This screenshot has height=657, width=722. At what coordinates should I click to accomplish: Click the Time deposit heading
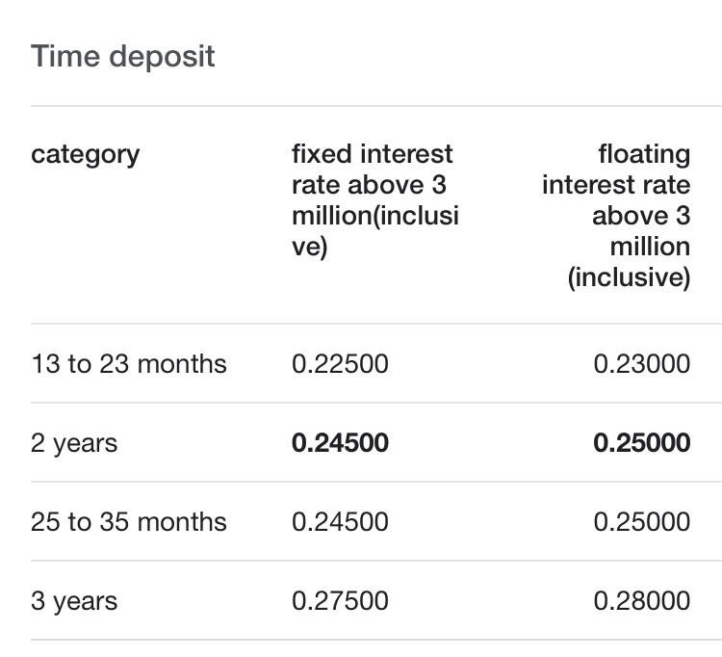coord(123,56)
